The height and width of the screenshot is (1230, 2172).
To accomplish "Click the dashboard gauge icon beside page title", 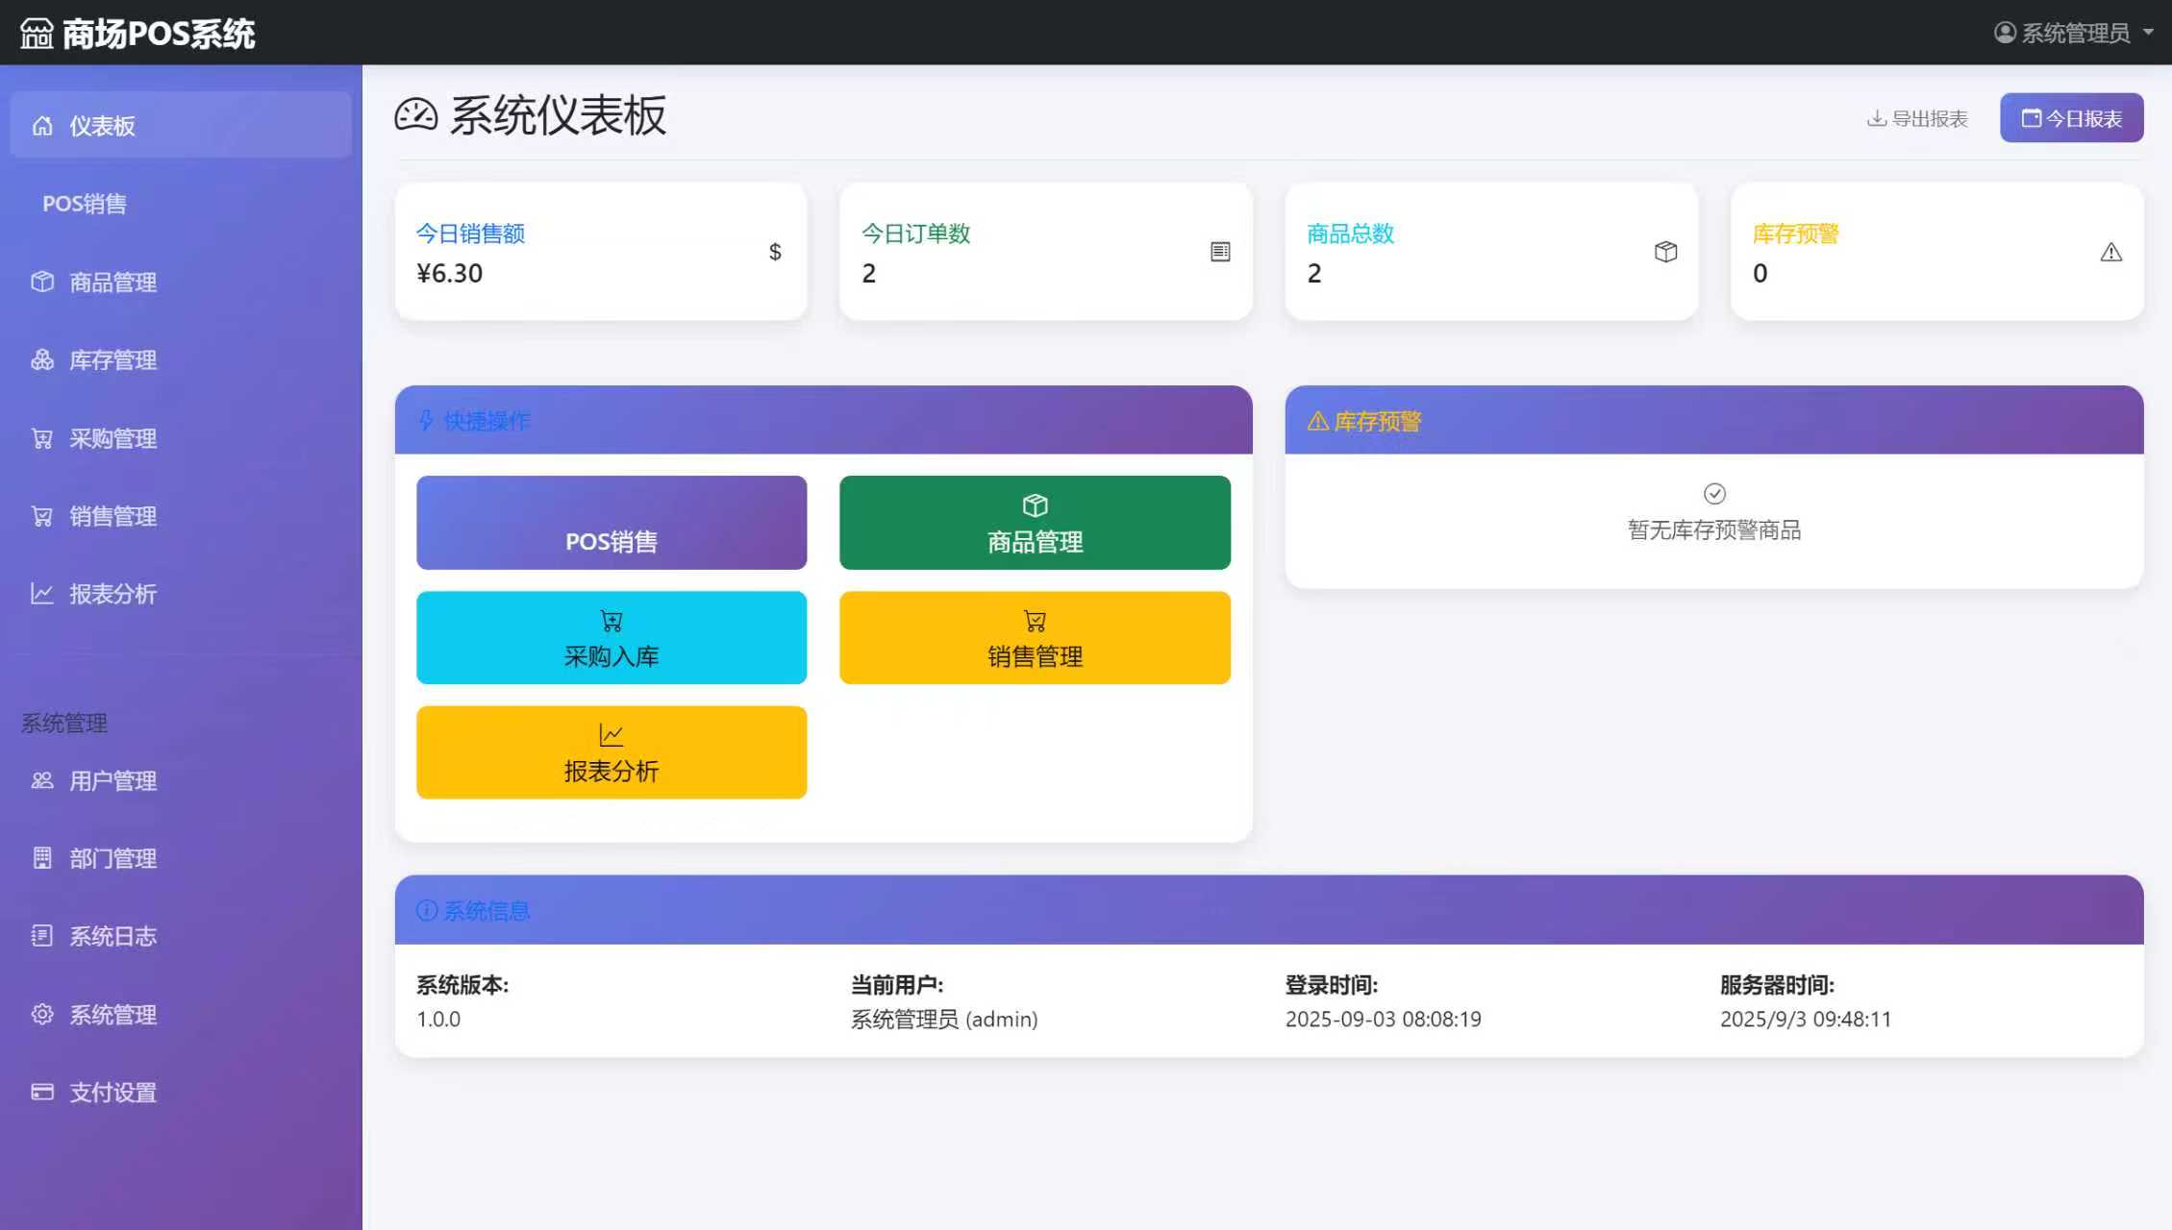I will [416, 115].
